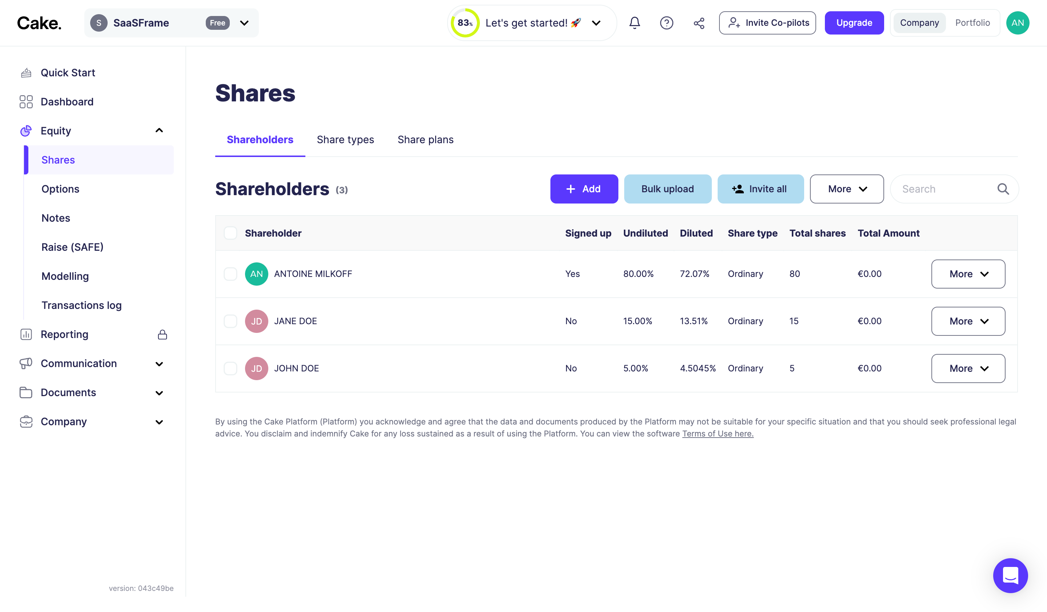Click the search magnifier icon

point(1003,189)
